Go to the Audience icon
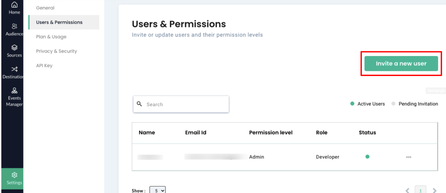This screenshot has width=446, height=193. 14,27
